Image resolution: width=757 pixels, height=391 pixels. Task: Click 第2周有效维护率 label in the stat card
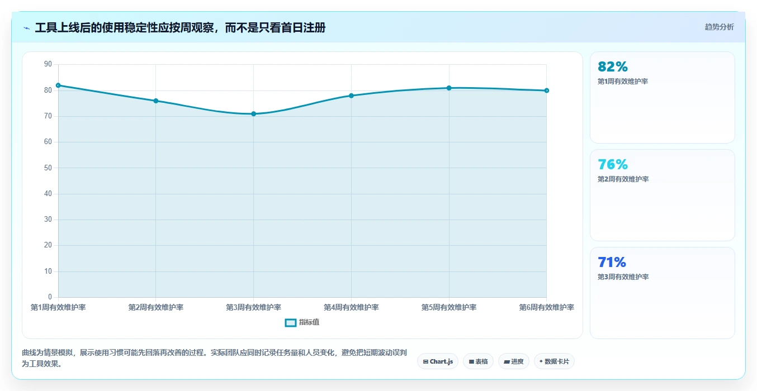(x=623, y=179)
